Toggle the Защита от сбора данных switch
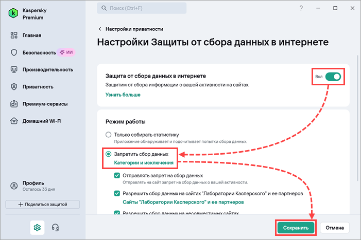 [x=333, y=77]
